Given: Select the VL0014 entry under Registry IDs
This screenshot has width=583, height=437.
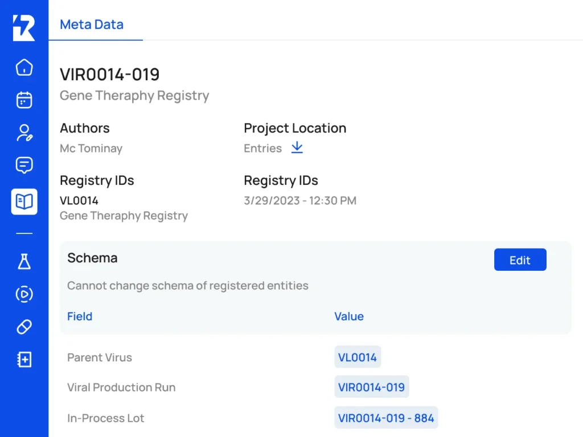Looking at the screenshot, I should coord(79,200).
